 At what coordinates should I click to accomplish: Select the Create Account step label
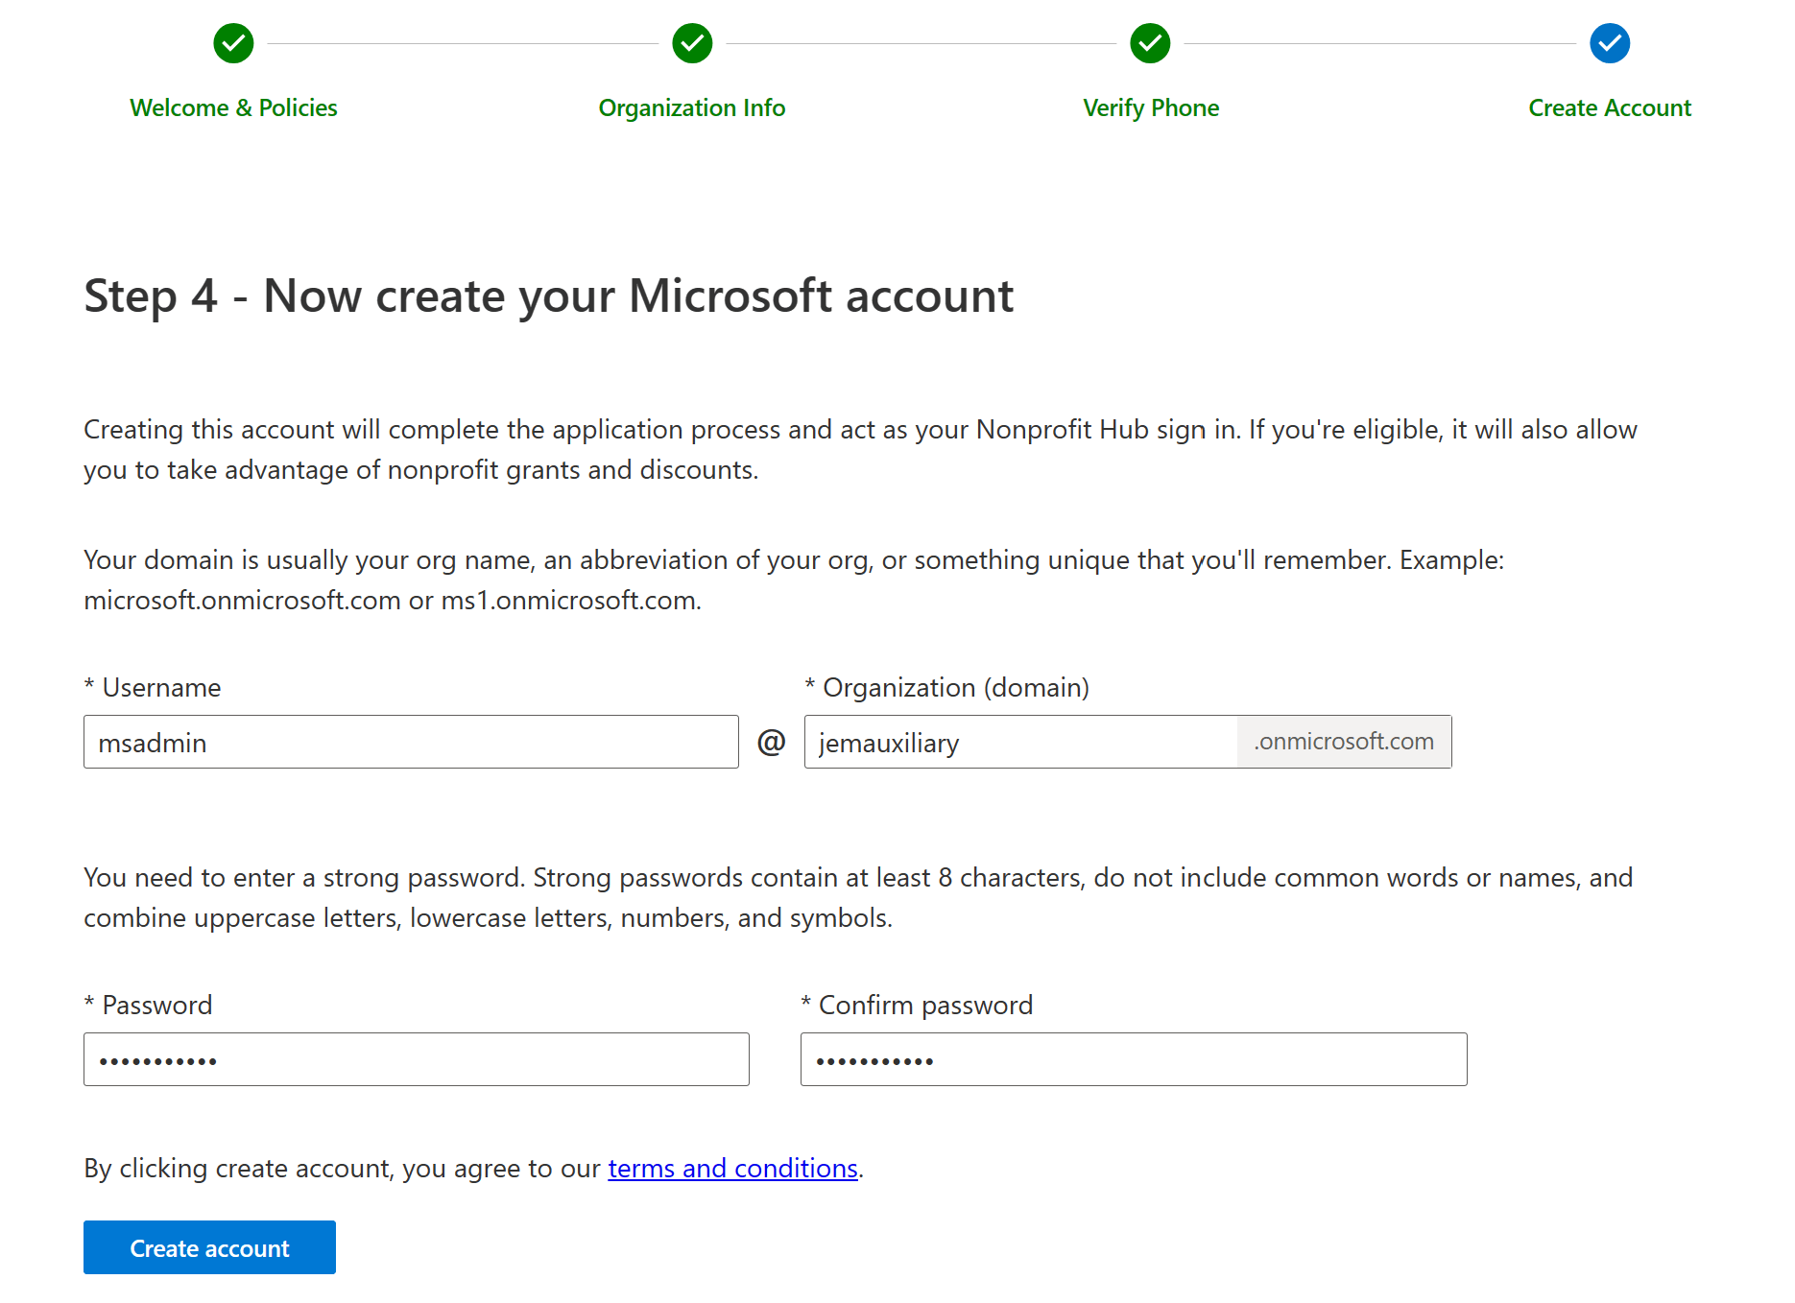(1610, 107)
